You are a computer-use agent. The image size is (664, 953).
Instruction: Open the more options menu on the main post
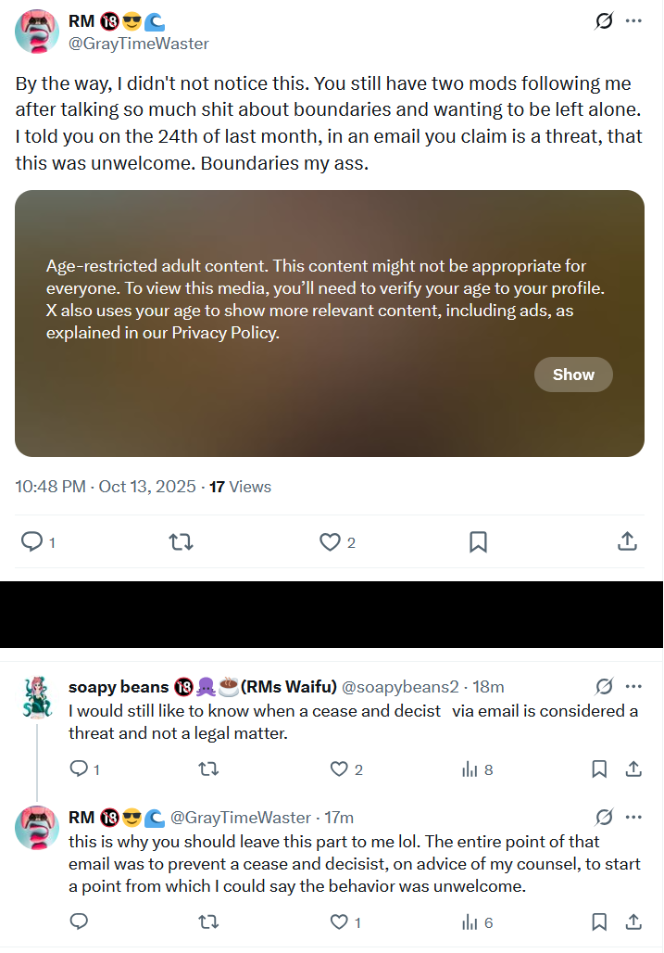coord(633,20)
